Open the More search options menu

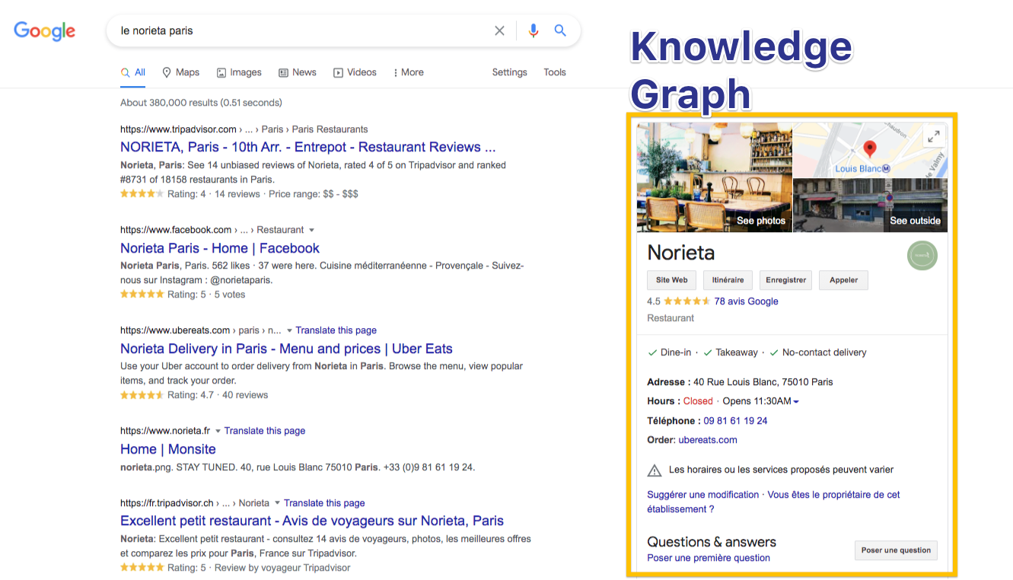click(409, 72)
